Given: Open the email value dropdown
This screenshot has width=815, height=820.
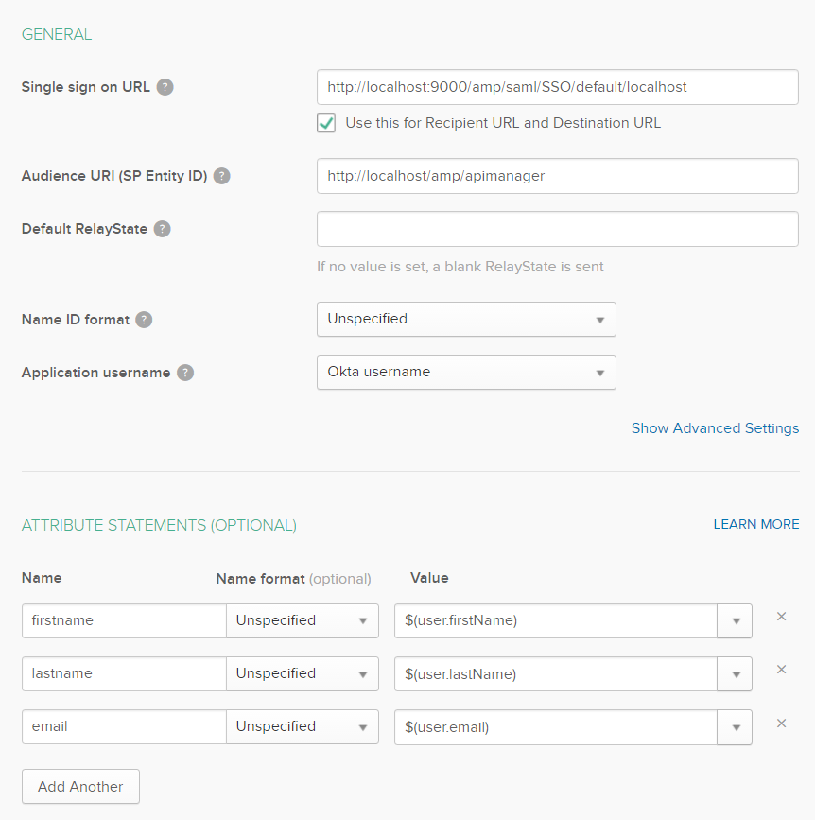Looking at the screenshot, I should coord(737,726).
